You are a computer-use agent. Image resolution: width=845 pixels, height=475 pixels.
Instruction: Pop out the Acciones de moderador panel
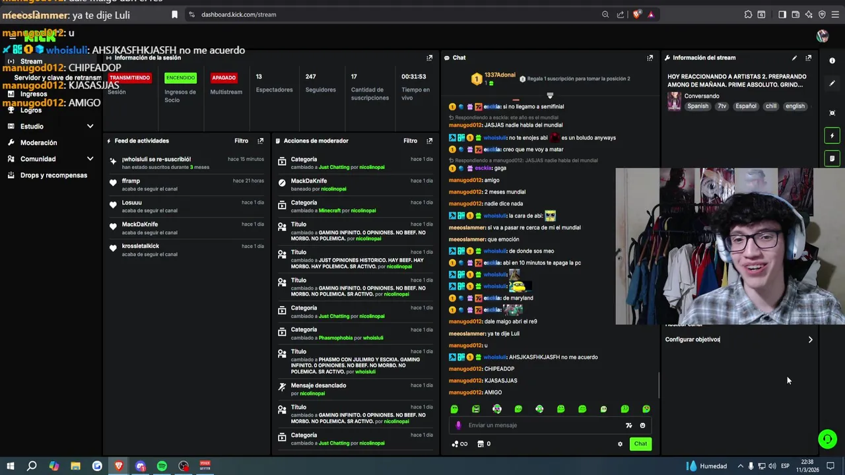[x=429, y=141]
